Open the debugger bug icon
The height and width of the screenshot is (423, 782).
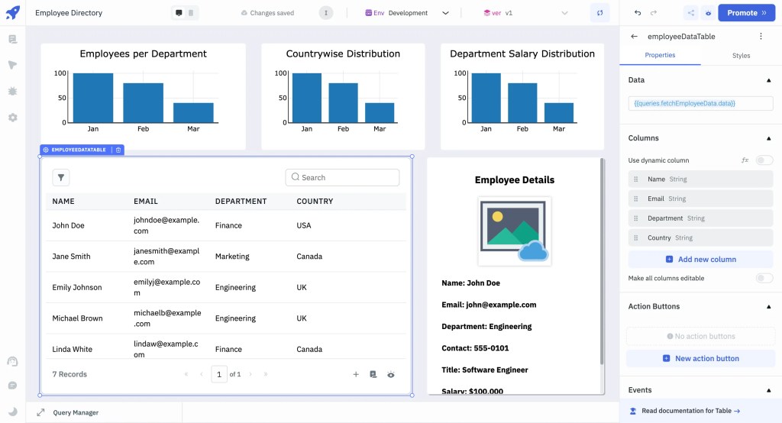[12, 92]
